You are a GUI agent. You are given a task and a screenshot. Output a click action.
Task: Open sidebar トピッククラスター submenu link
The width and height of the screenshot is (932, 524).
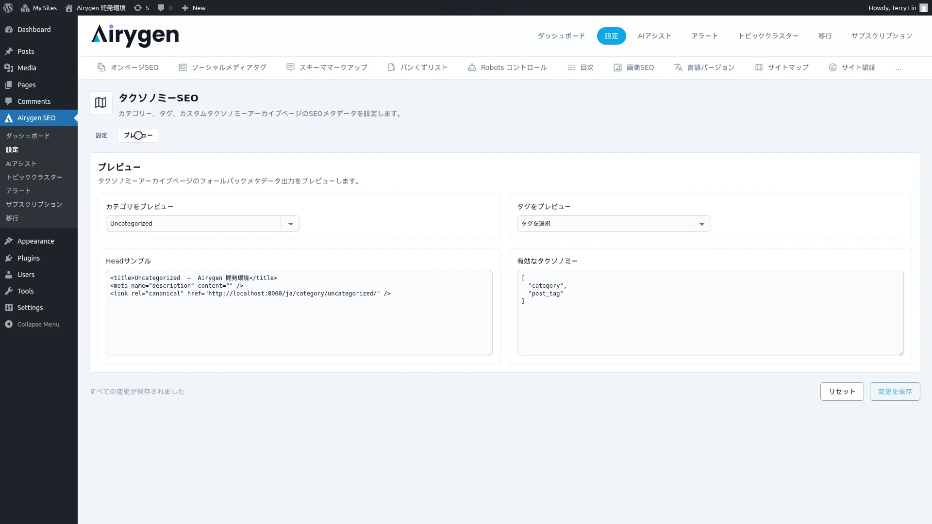pyautogui.click(x=34, y=178)
